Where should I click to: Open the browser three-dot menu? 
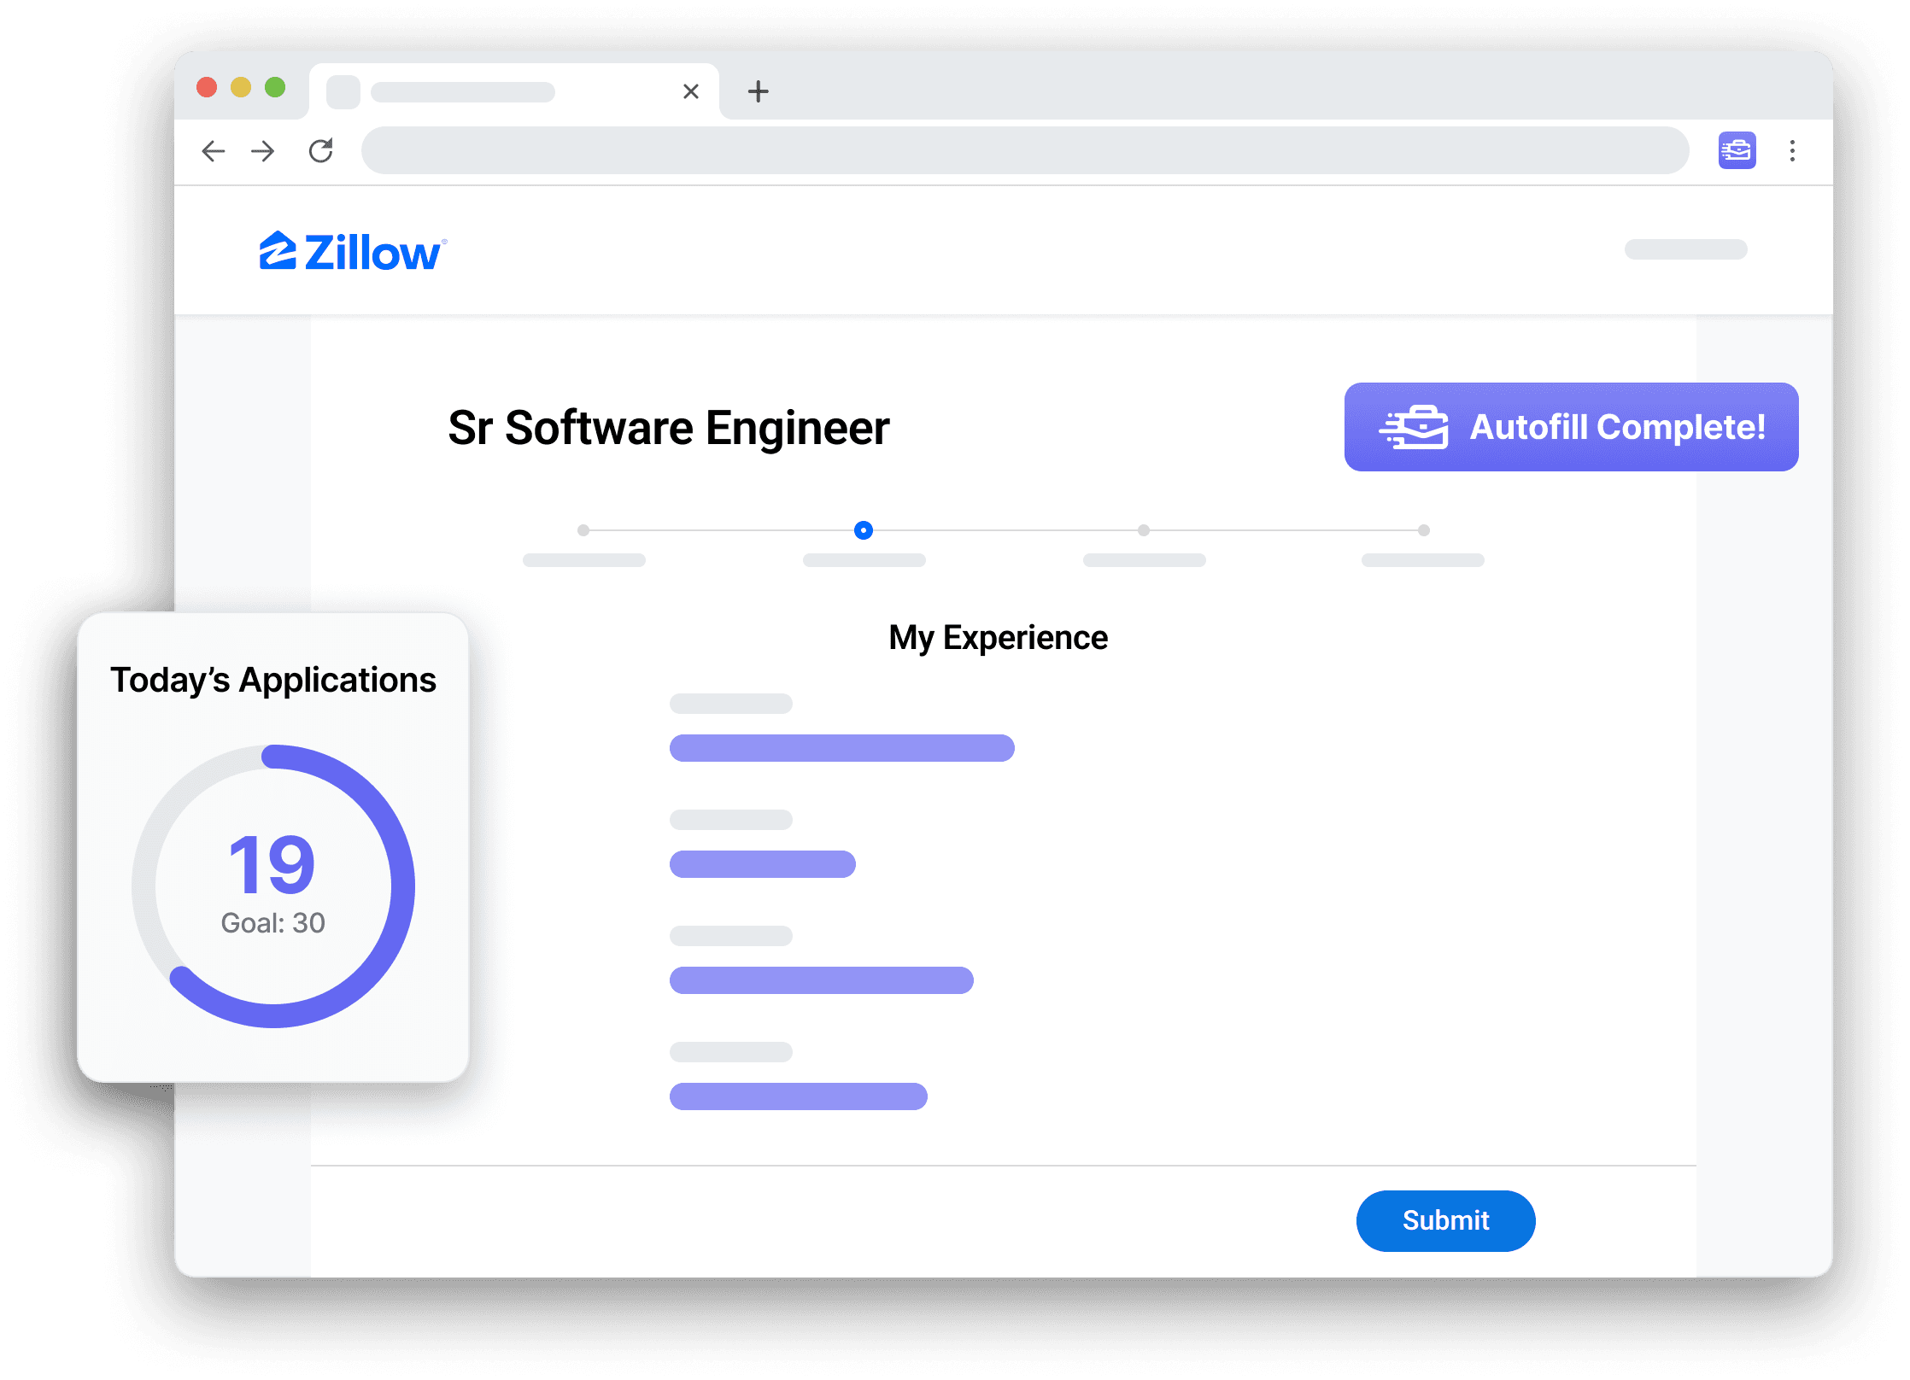tap(1792, 151)
